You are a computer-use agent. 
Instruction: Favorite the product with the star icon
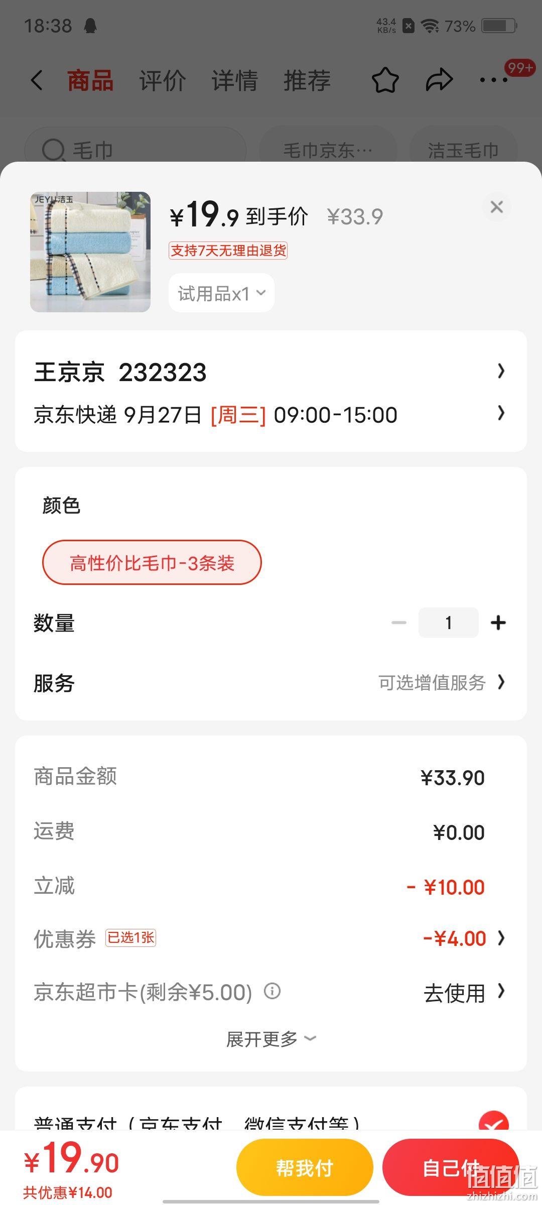[385, 80]
